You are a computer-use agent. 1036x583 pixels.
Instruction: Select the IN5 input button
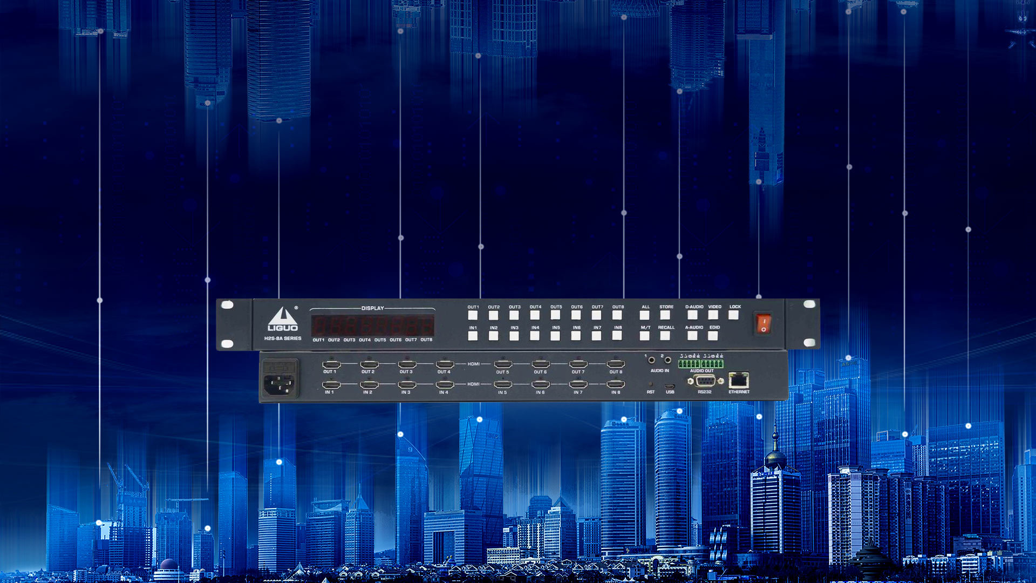coord(555,336)
